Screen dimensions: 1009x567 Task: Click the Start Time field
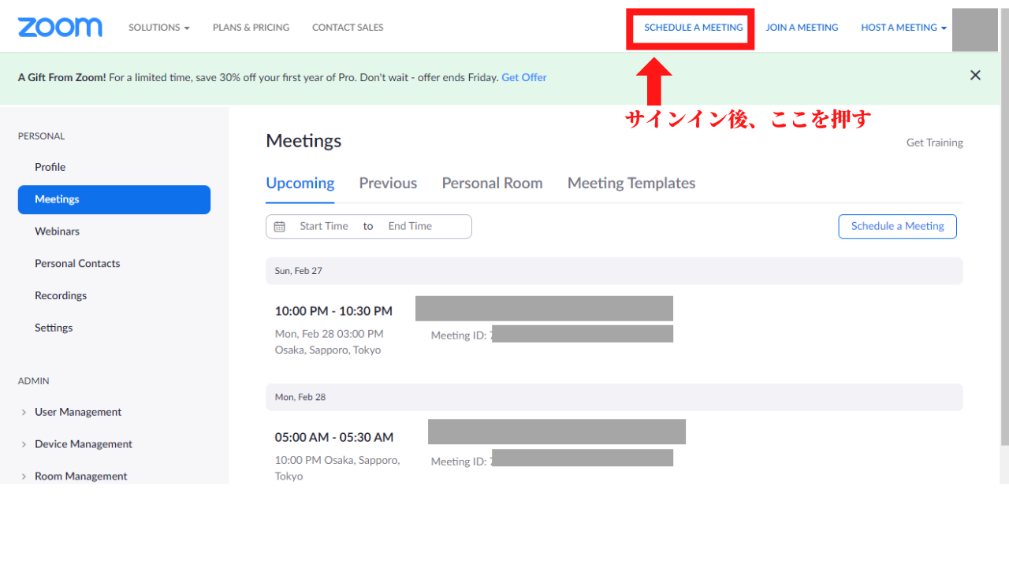click(323, 226)
